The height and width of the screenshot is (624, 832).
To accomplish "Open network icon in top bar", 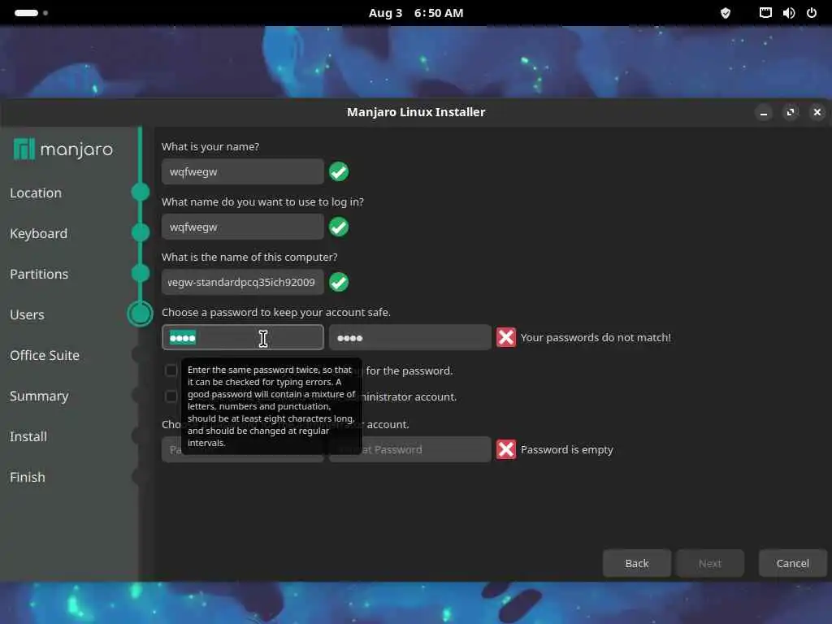I will click(x=765, y=13).
